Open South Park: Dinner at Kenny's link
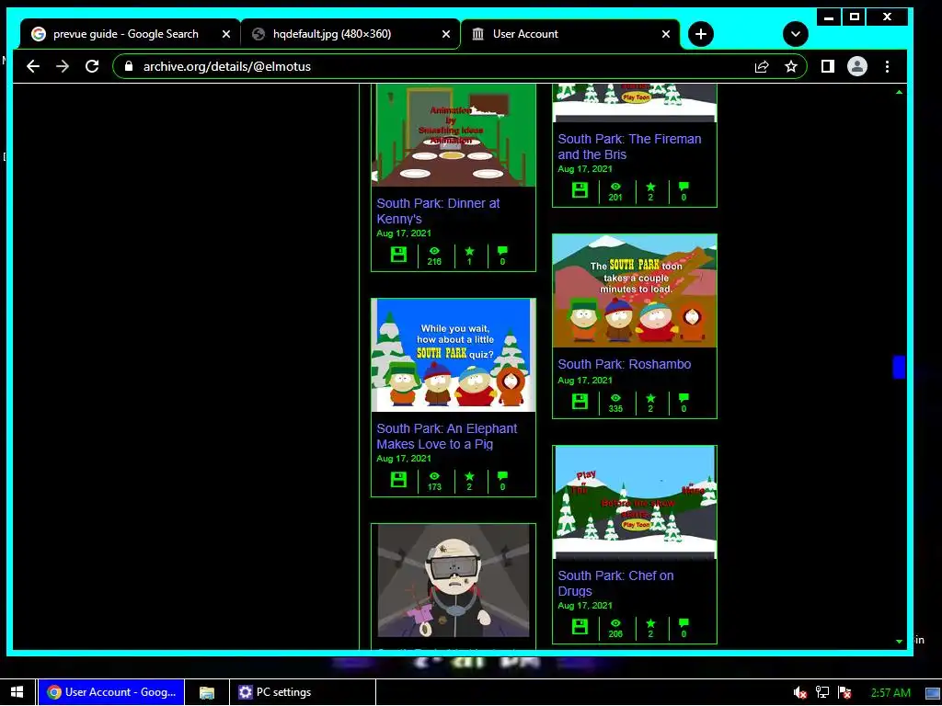Viewport: 942px width, 706px height. pyautogui.click(x=438, y=211)
